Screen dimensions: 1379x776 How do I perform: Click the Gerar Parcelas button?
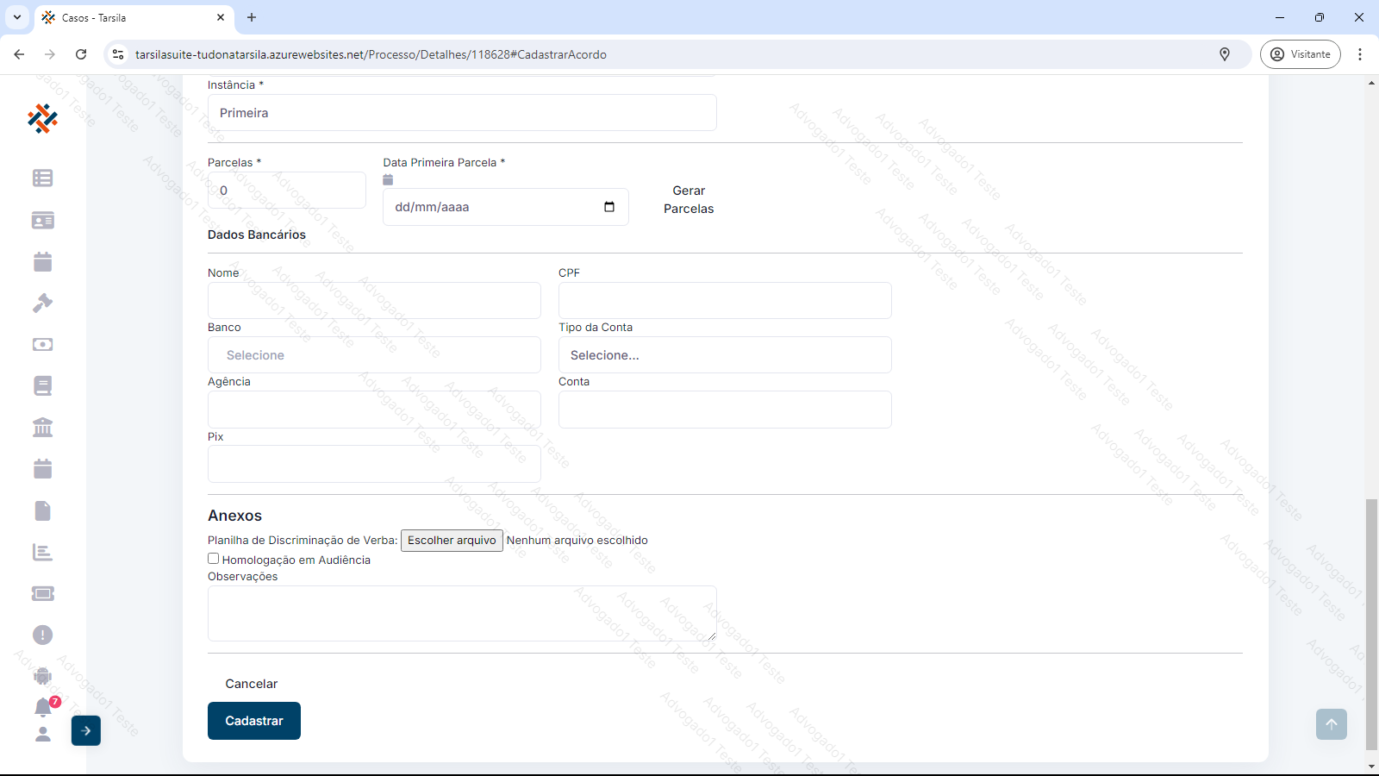pos(689,200)
